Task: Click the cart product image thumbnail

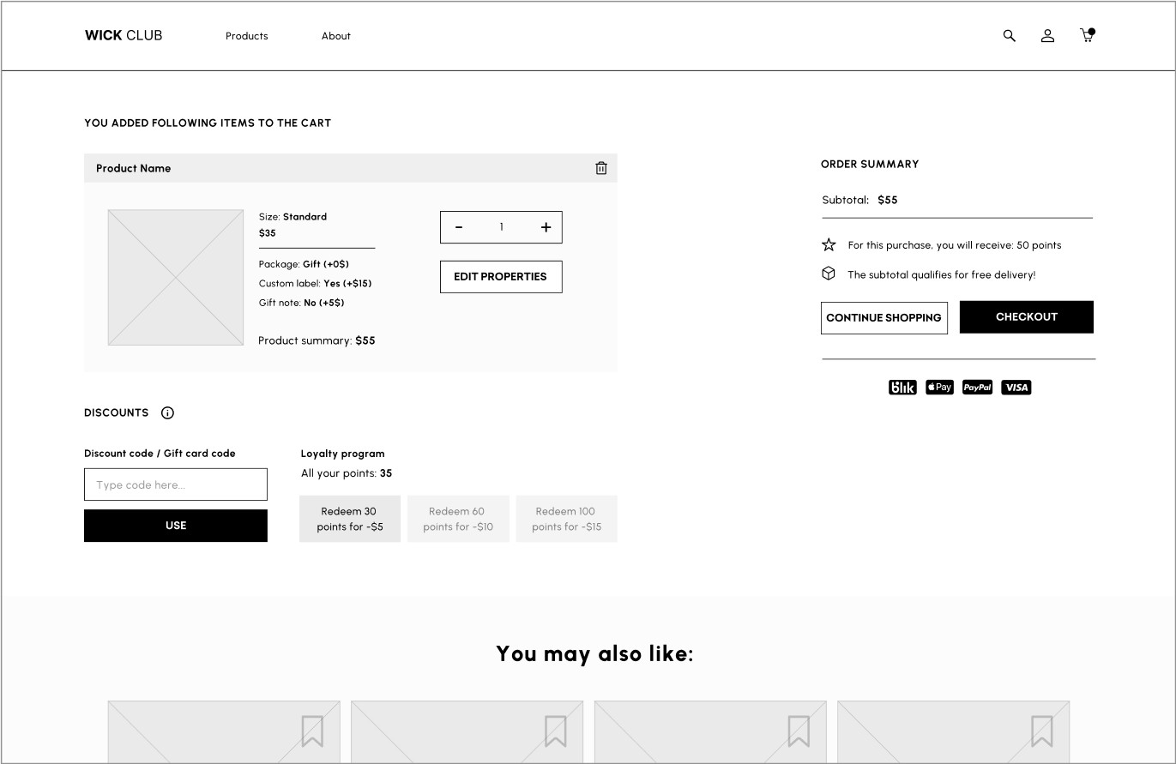Action: point(176,278)
